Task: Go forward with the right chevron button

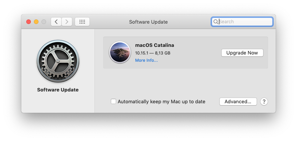Action: tap(67, 22)
